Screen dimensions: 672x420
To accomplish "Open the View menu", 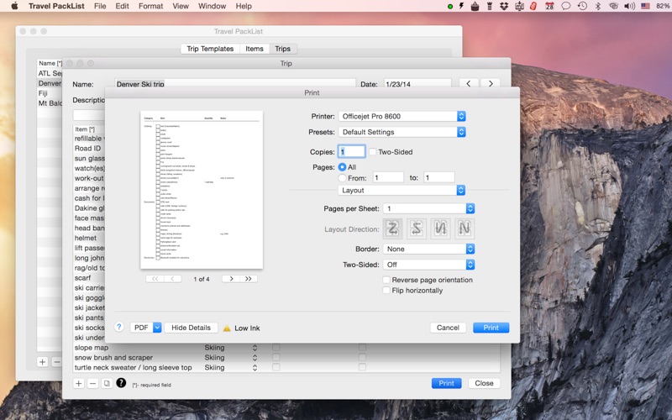I will point(181,6).
